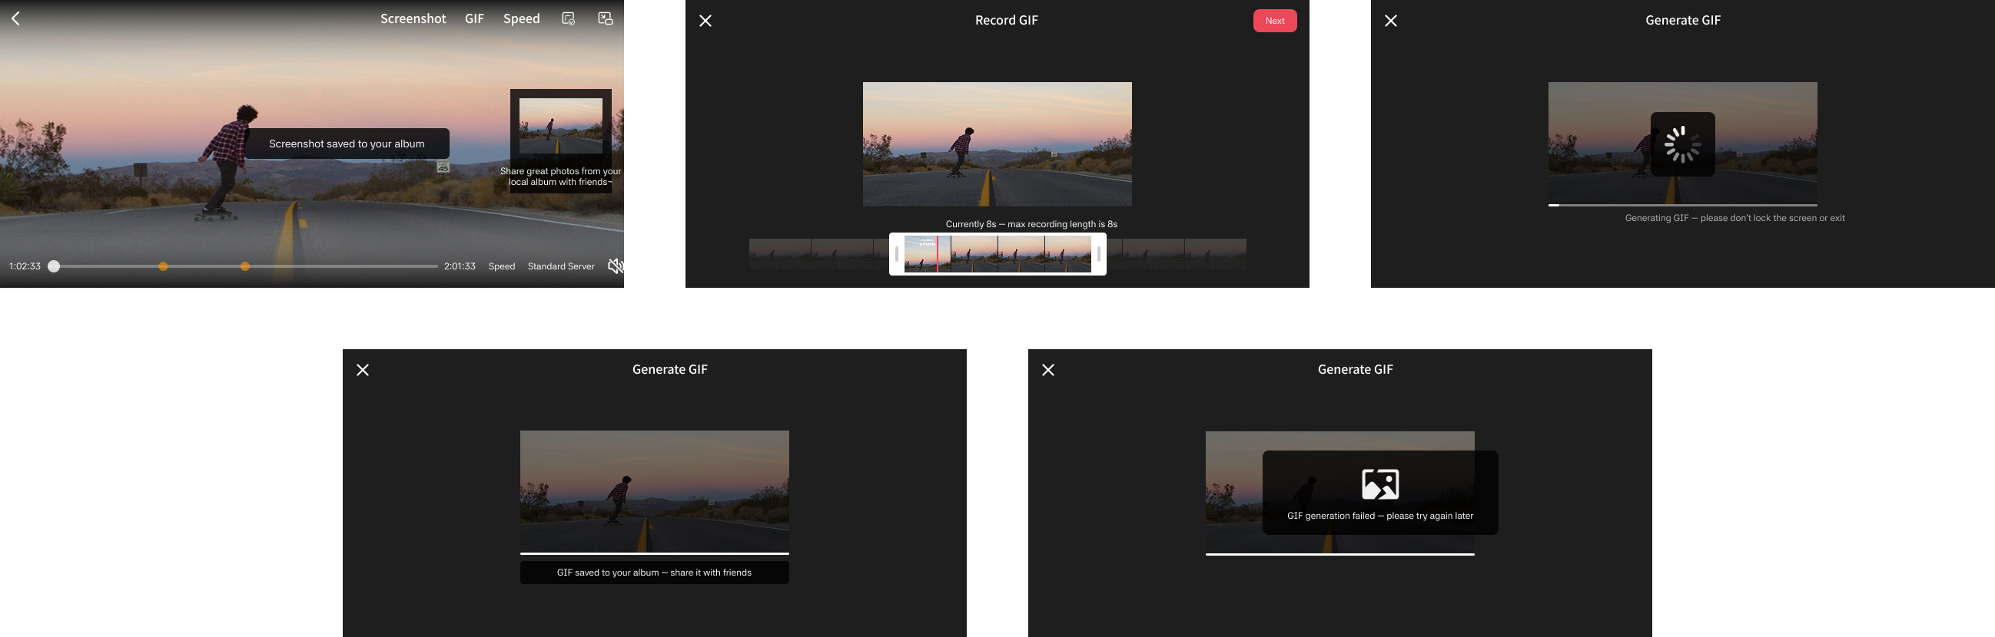This screenshot has height=637, width=1995.
Task: Click the Screenshot option in the top bar
Action: [413, 18]
